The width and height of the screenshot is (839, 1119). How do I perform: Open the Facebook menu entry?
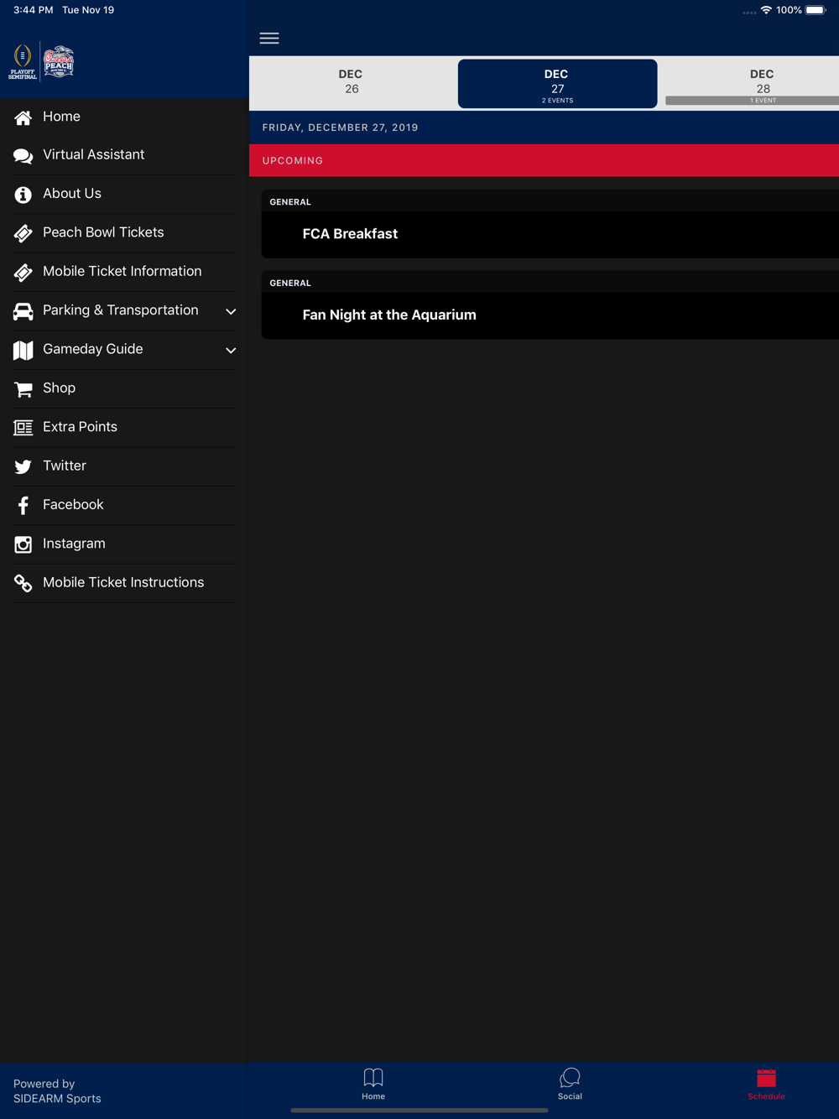tap(124, 505)
